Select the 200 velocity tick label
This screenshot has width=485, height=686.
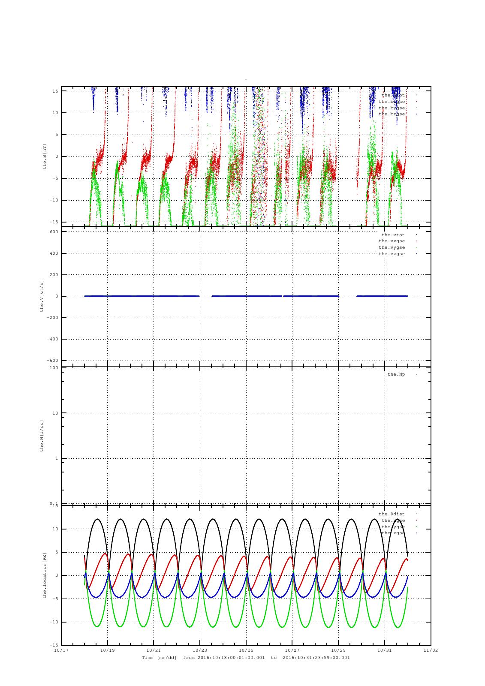(54, 275)
